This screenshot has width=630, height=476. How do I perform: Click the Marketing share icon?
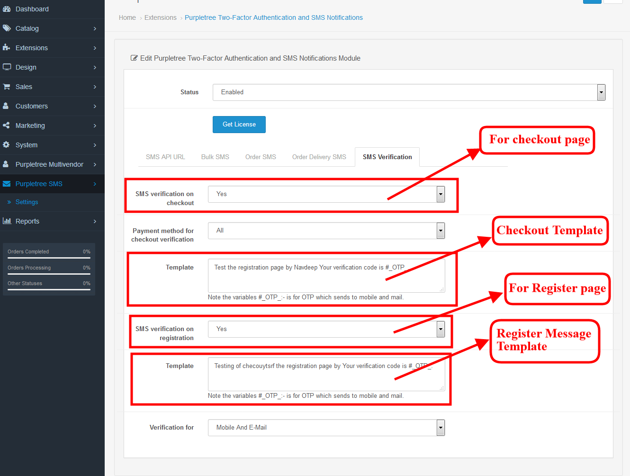tap(7, 126)
